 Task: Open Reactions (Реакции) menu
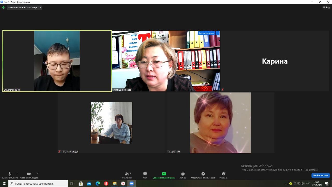click(x=223, y=175)
